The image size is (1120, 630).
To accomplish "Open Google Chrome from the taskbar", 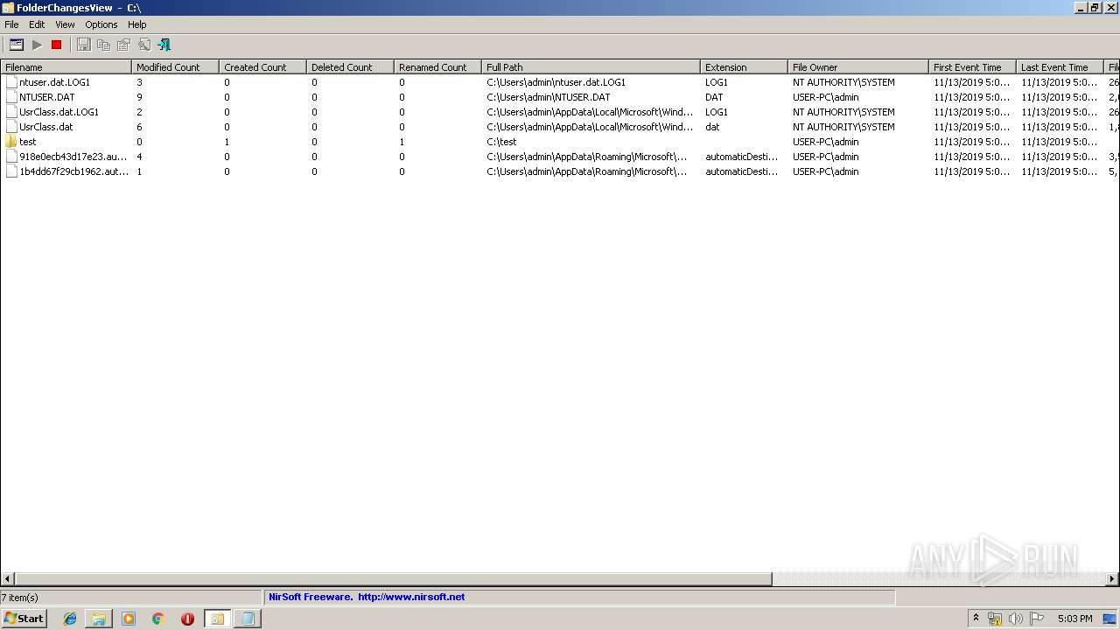I will click(158, 619).
